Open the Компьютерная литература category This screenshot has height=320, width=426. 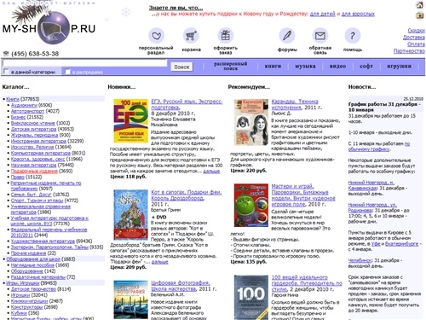(x=40, y=153)
